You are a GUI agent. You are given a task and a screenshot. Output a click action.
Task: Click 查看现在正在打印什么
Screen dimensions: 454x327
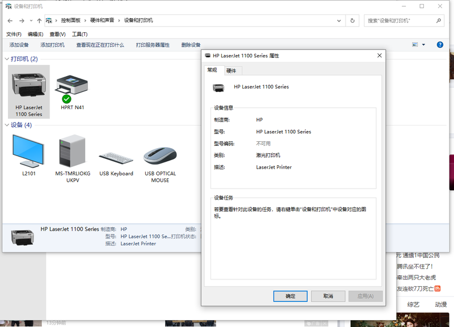(x=100, y=45)
